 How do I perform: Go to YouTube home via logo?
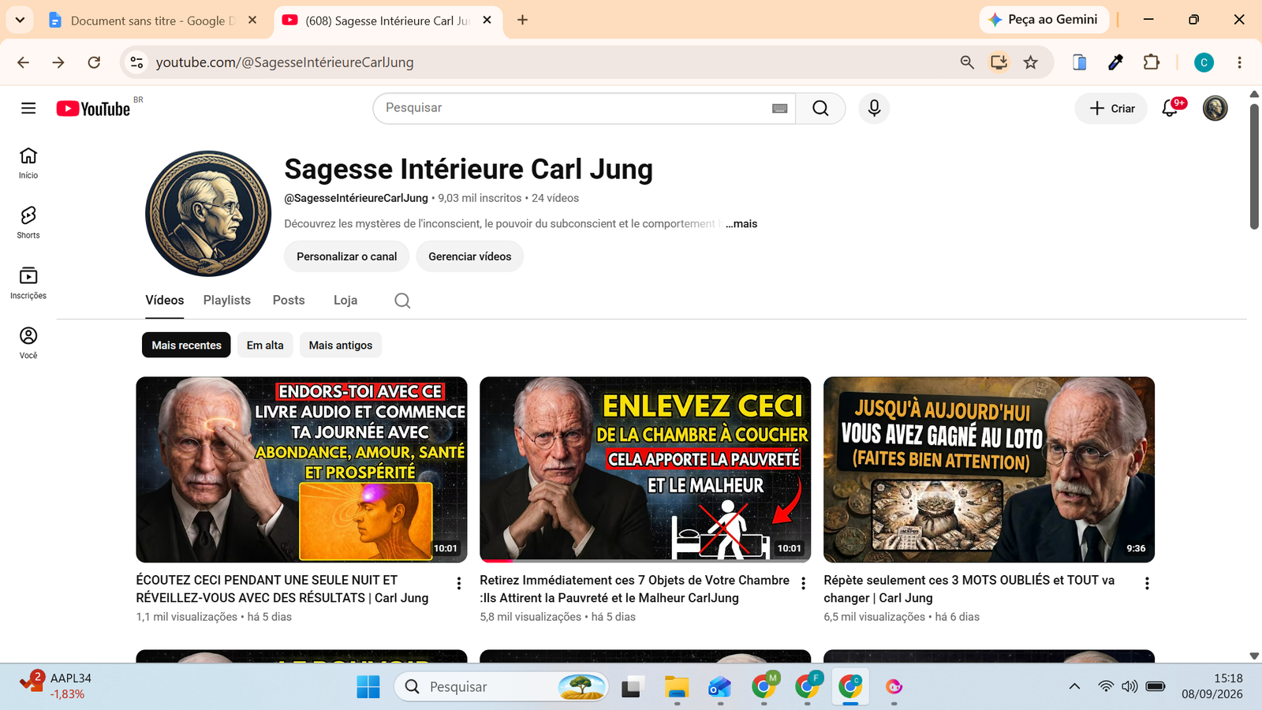click(93, 109)
